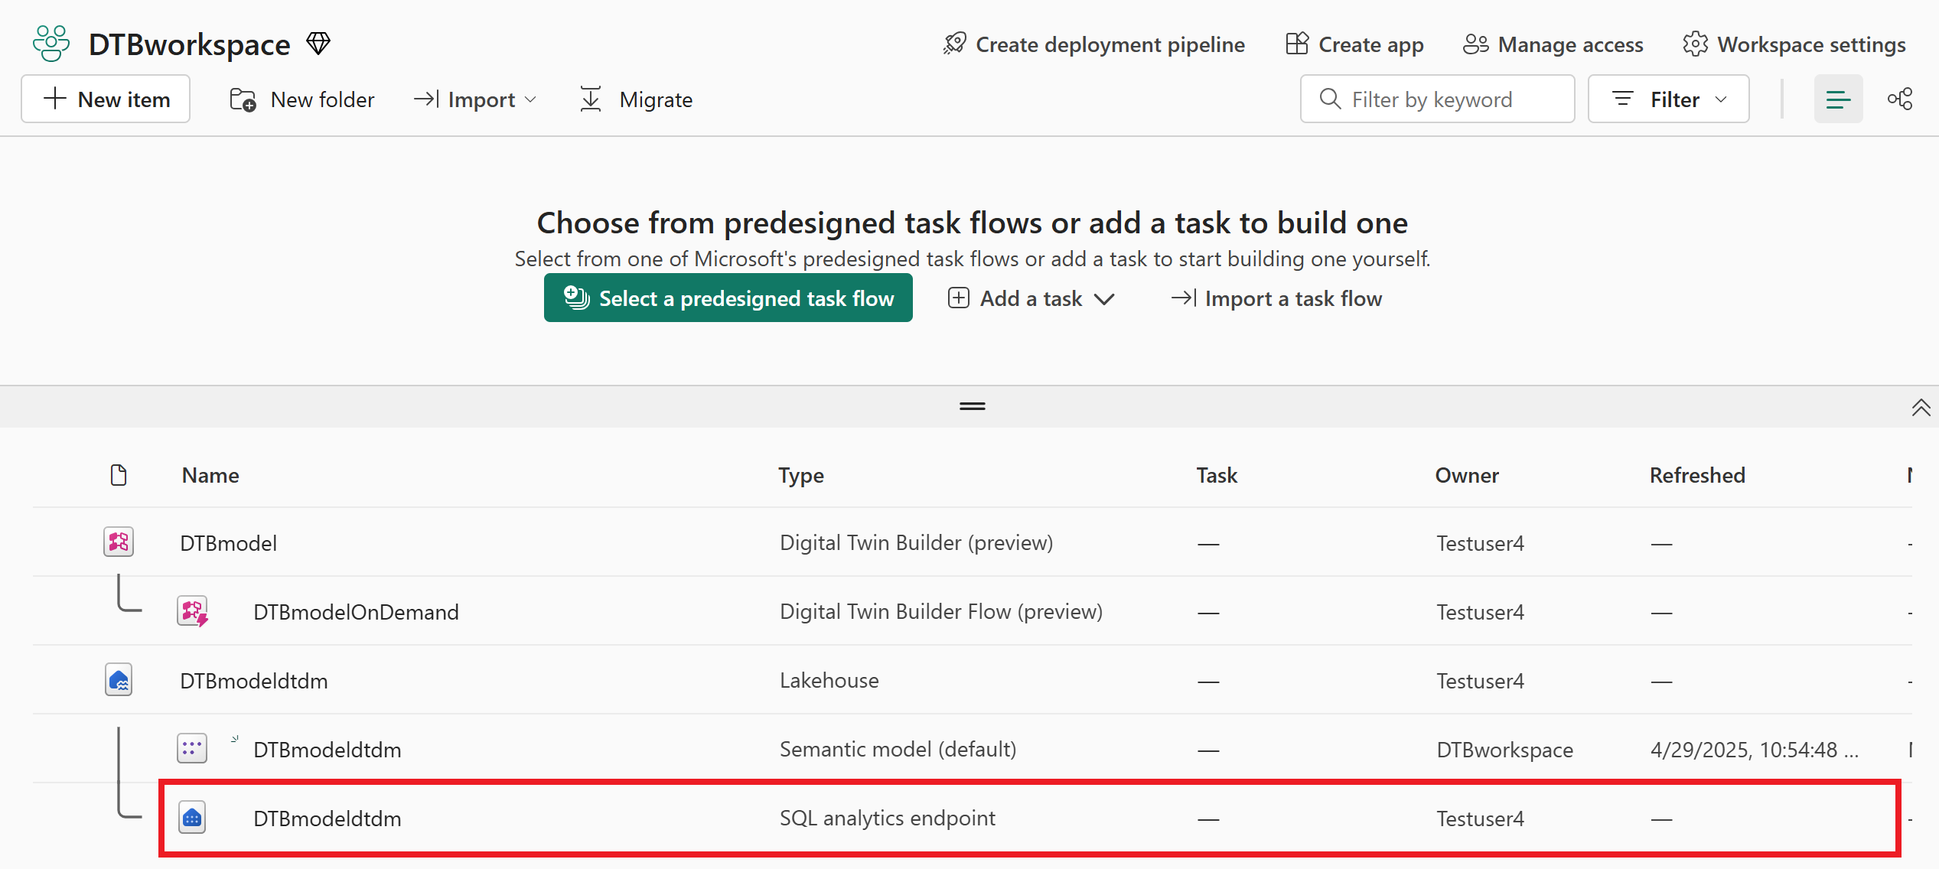
Task: Open the Import dropdown
Action: (x=475, y=99)
